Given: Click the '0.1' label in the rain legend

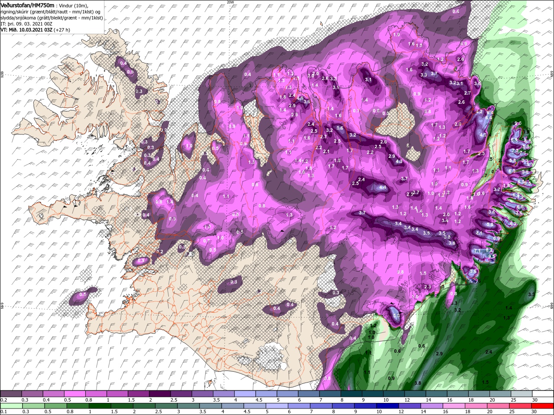Looking at the screenshot, I should click(x=3, y=412).
